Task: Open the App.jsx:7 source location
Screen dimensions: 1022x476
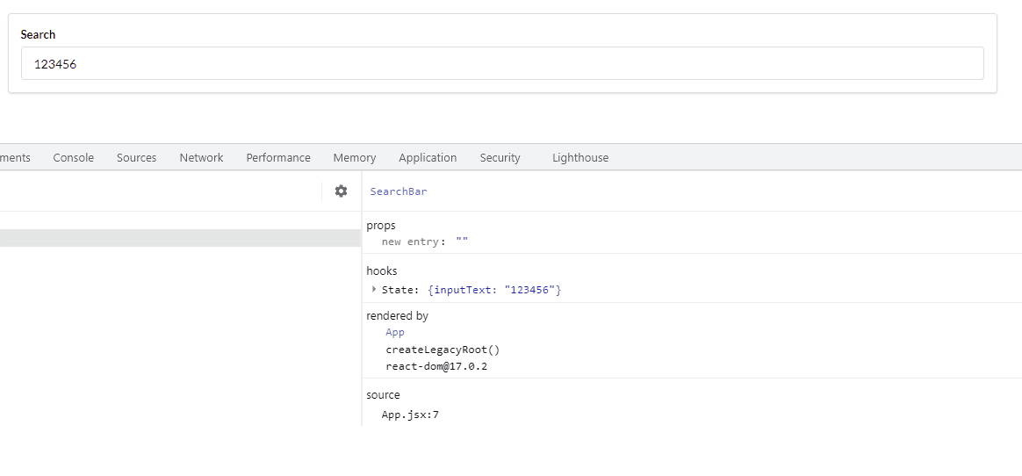Action: pos(410,415)
